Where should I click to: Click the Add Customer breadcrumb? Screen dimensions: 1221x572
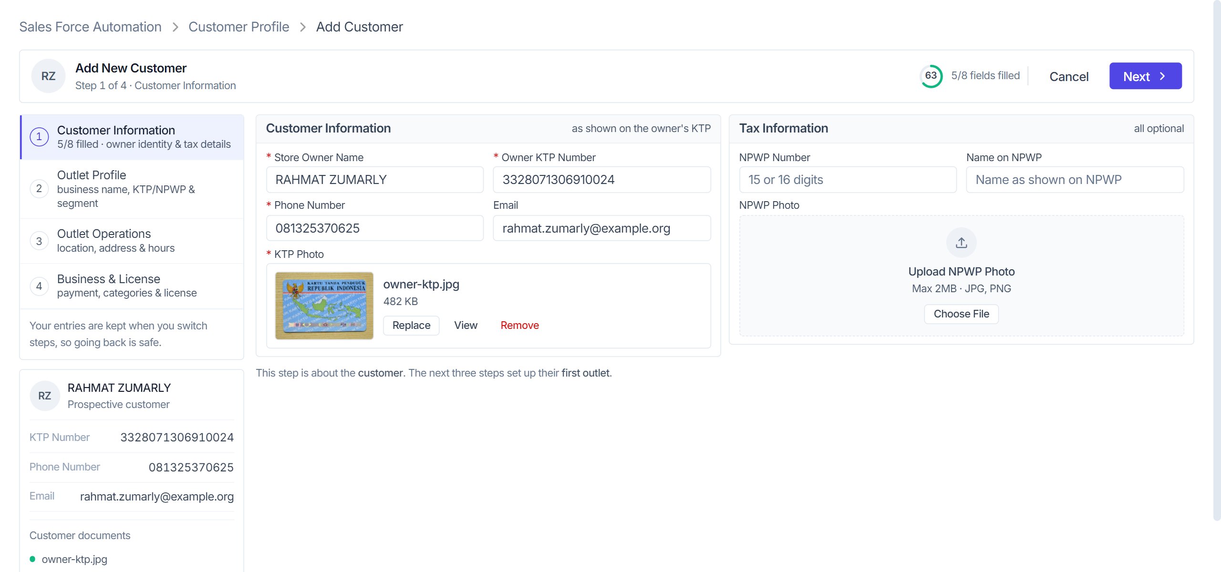(359, 27)
